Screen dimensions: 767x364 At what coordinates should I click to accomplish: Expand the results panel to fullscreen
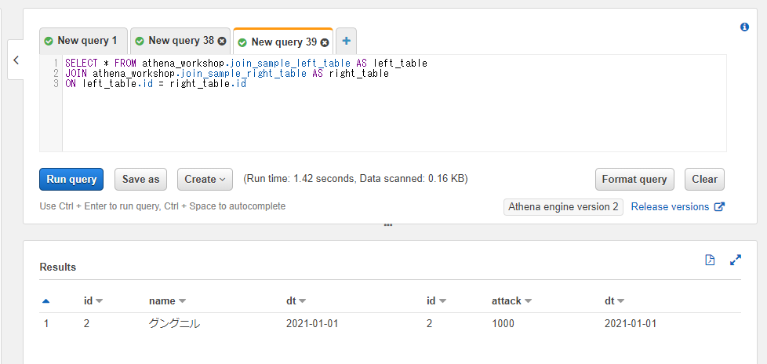click(x=735, y=260)
